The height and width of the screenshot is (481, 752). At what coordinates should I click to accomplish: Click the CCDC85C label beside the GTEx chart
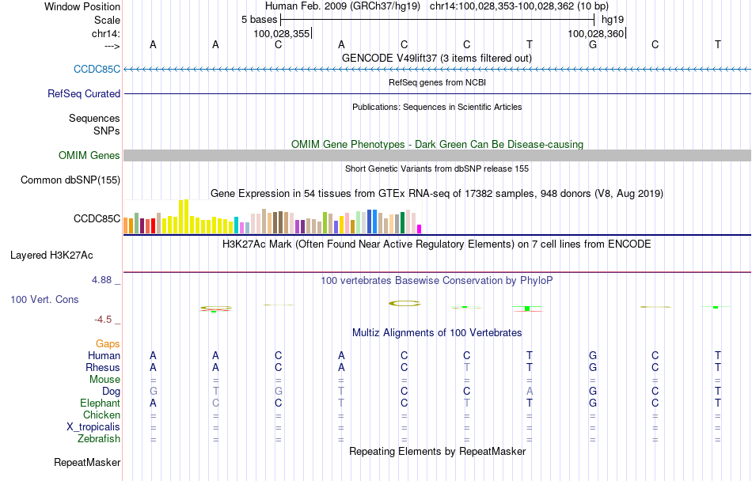click(x=97, y=218)
